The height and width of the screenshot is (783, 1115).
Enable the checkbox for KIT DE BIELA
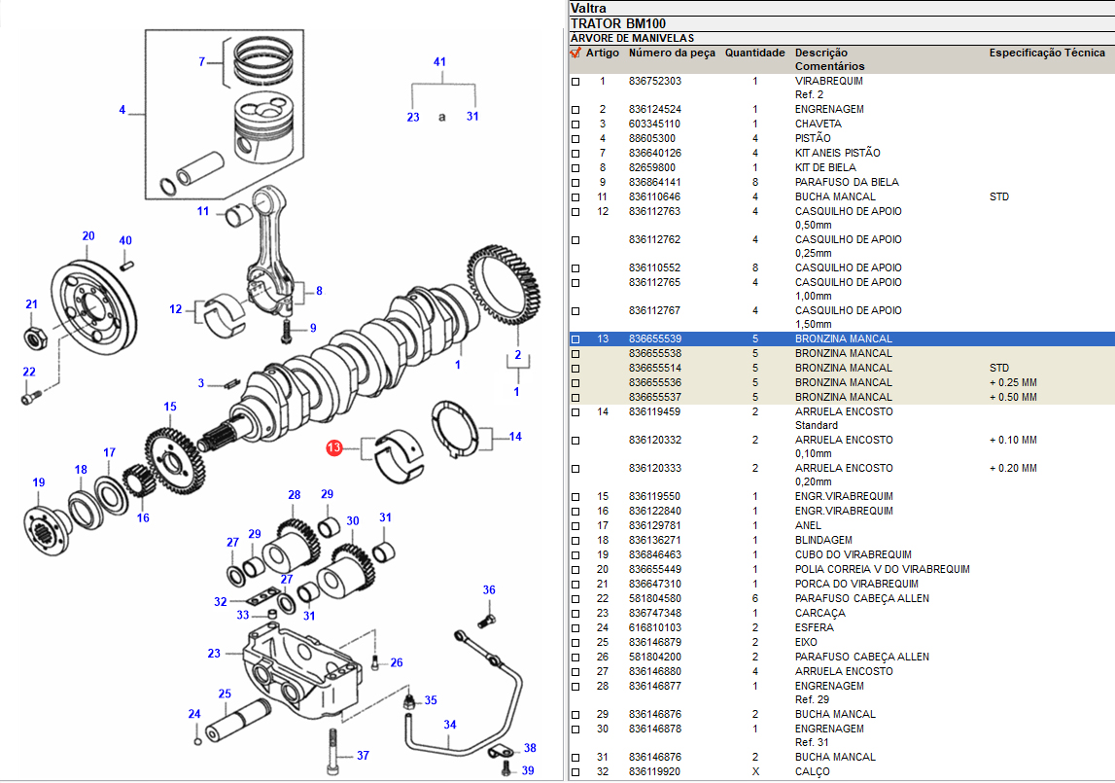pyautogui.click(x=575, y=168)
